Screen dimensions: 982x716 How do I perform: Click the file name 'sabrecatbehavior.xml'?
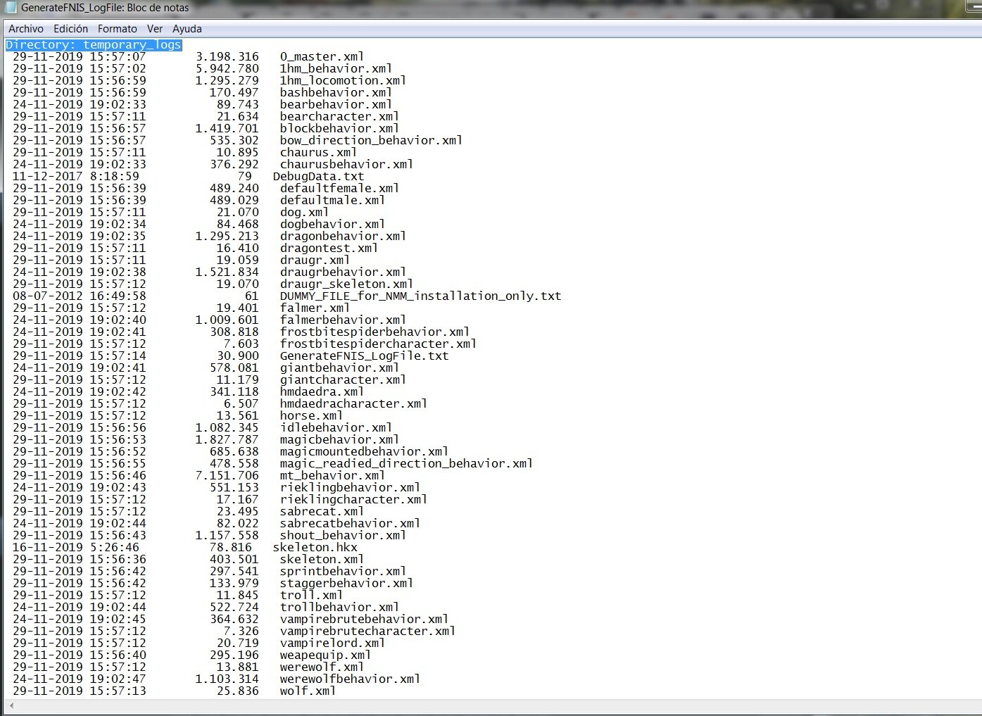click(350, 523)
